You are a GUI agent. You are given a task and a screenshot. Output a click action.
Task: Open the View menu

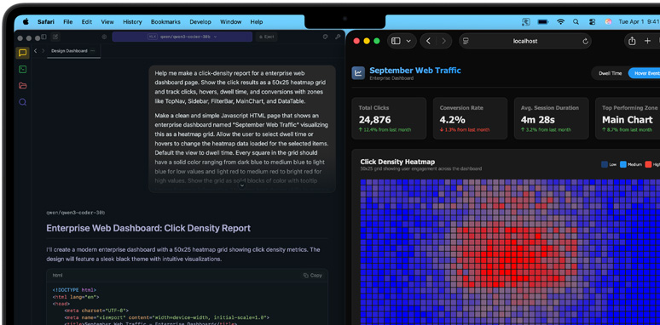[x=107, y=22]
